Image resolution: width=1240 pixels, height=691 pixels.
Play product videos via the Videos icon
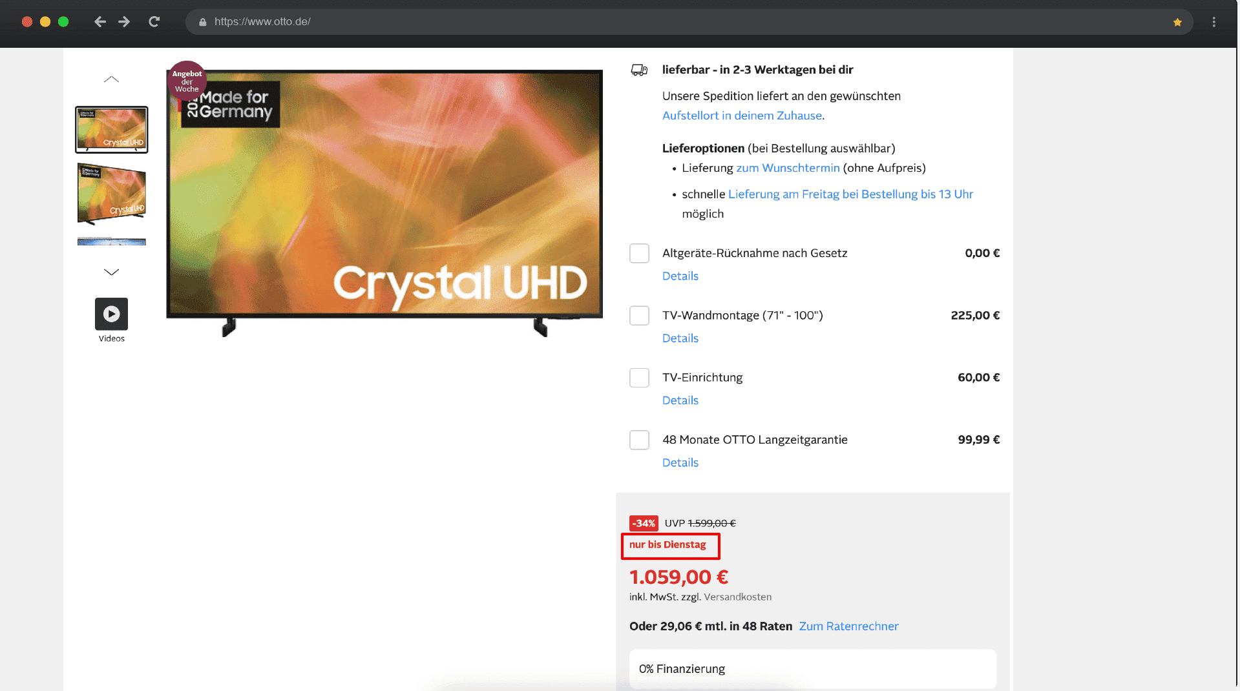click(x=111, y=314)
